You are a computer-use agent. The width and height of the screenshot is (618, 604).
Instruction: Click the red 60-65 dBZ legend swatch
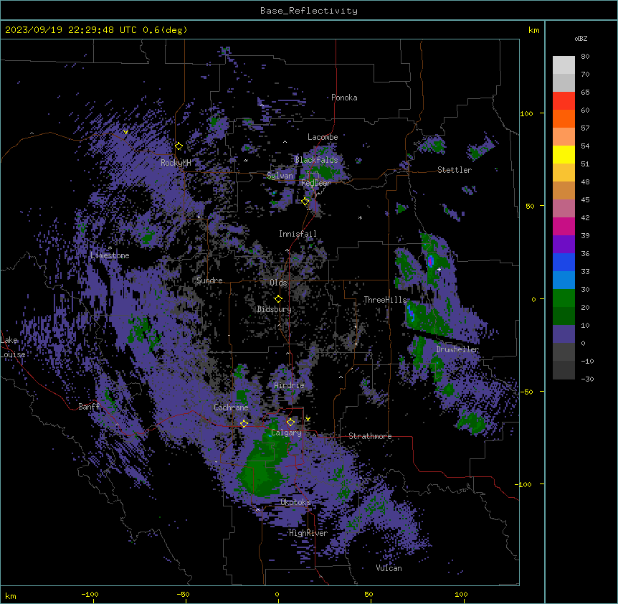coord(564,101)
